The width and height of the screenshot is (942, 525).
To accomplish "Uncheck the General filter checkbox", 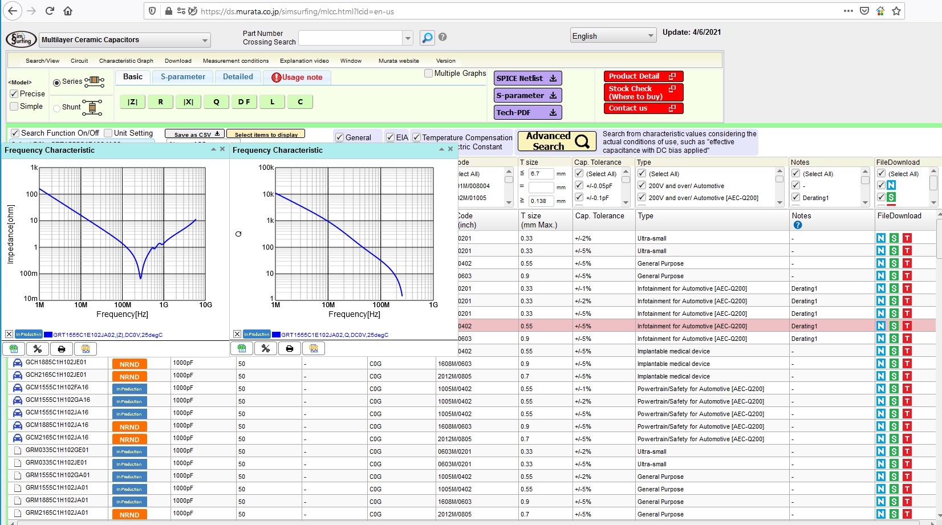I will pos(340,137).
